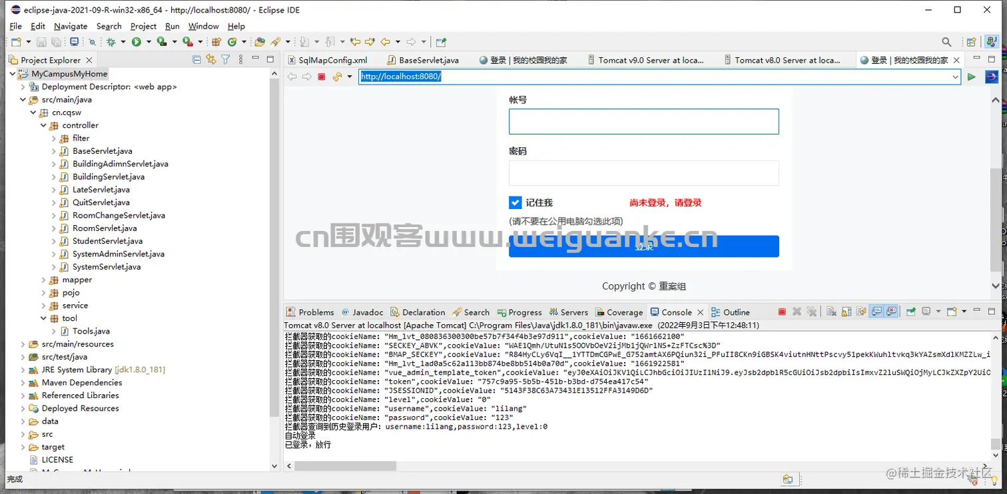The height and width of the screenshot is (494, 1007).
Task: Click the 帐号 account input field
Action: coord(643,122)
